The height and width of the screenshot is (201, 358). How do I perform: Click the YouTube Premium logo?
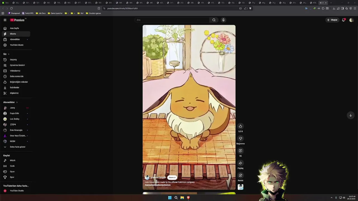click(x=17, y=20)
